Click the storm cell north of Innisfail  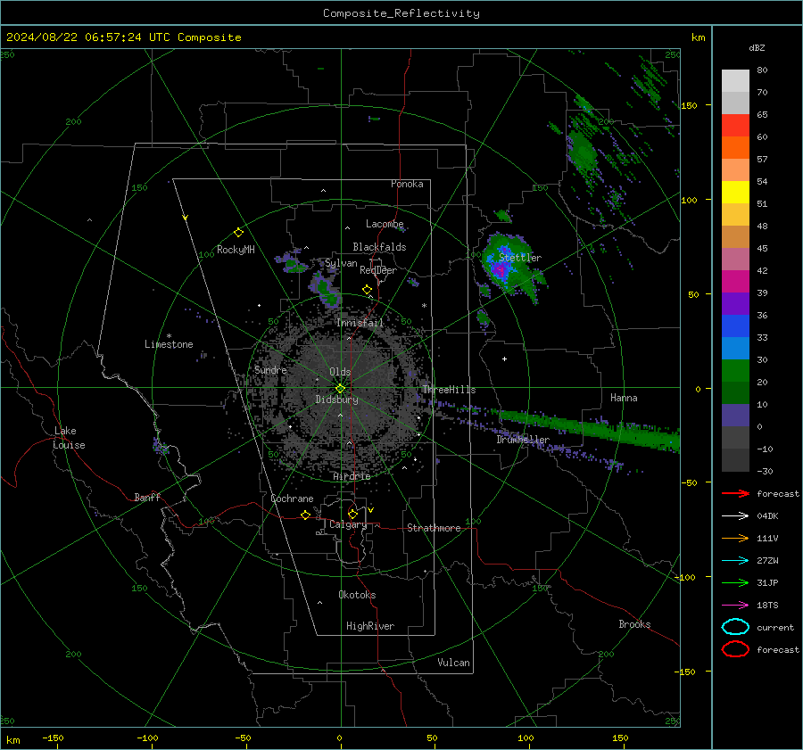(327, 290)
